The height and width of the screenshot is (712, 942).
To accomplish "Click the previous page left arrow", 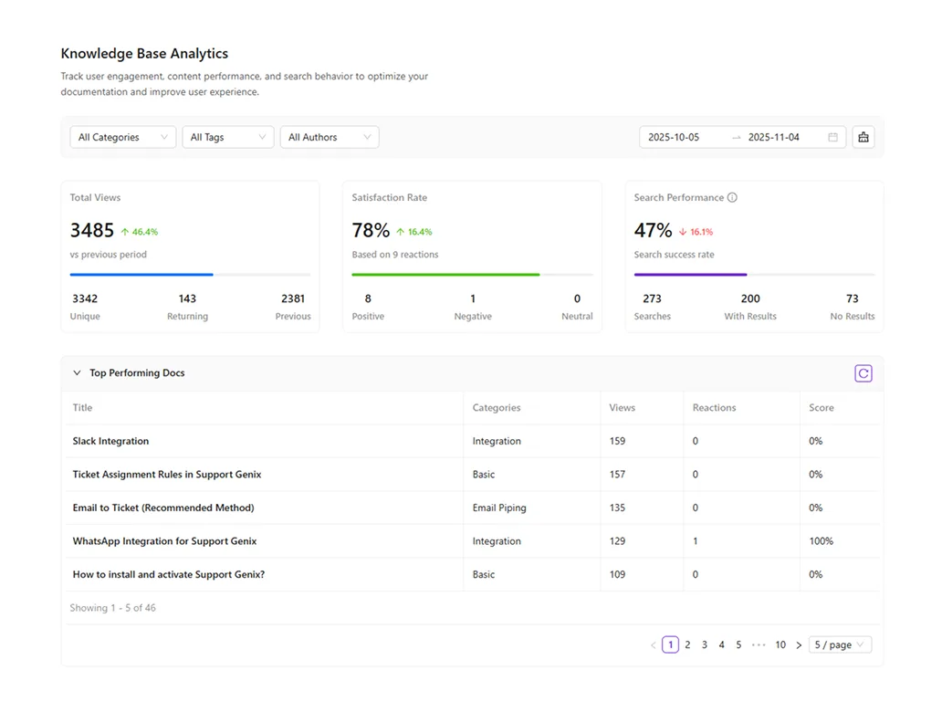I will pyautogui.click(x=653, y=645).
